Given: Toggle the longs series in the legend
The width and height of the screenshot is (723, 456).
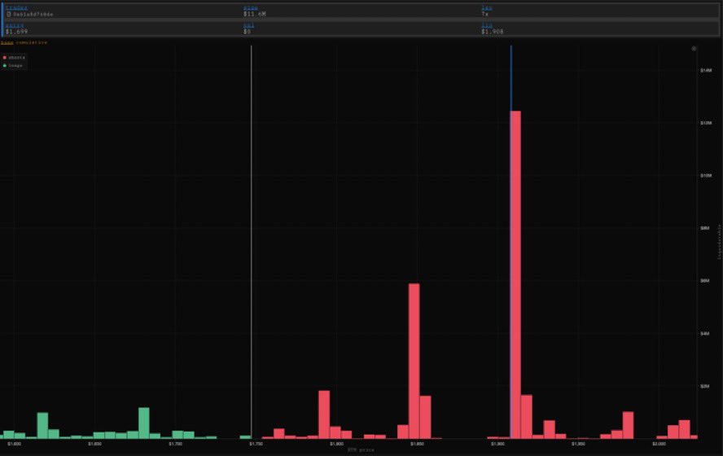Looking at the screenshot, I should 12,65.
